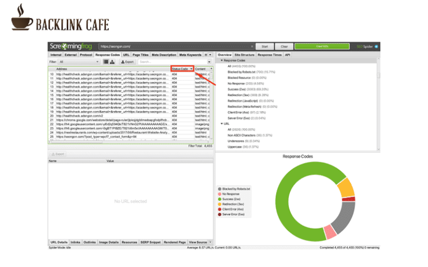Open the search options dropdown arrow
This screenshot has width=428, height=267.
coord(209,62)
